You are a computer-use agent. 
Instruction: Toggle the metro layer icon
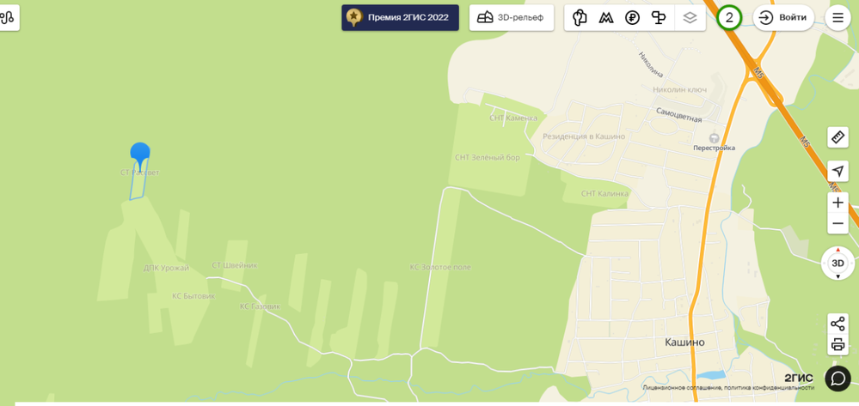pyautogui.click(x=605, y=17)
